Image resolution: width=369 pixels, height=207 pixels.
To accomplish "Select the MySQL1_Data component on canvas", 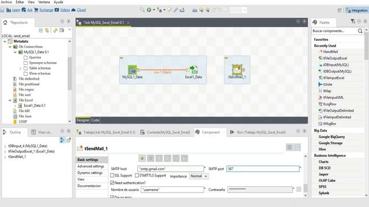I will [132, 70].
